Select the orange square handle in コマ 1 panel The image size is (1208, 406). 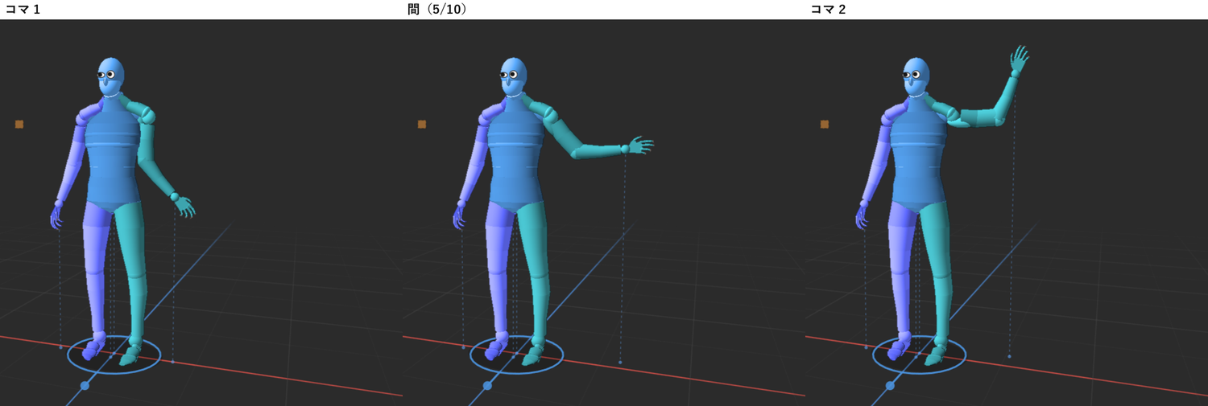19,125
